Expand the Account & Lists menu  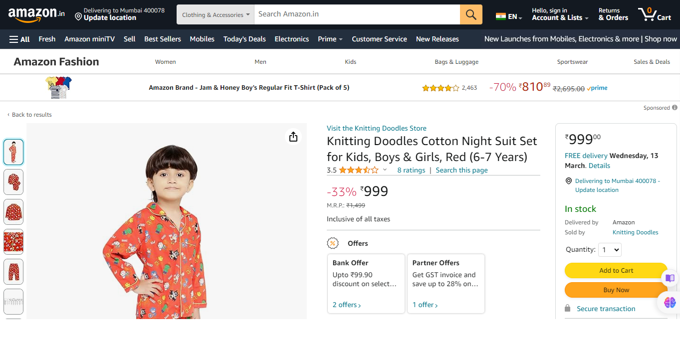[x=560, y=14]
